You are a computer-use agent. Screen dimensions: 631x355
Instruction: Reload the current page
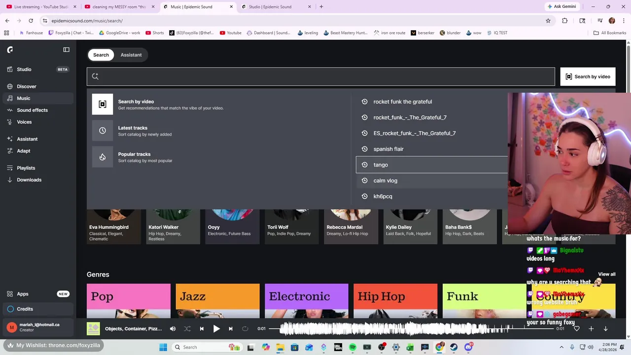31,21
